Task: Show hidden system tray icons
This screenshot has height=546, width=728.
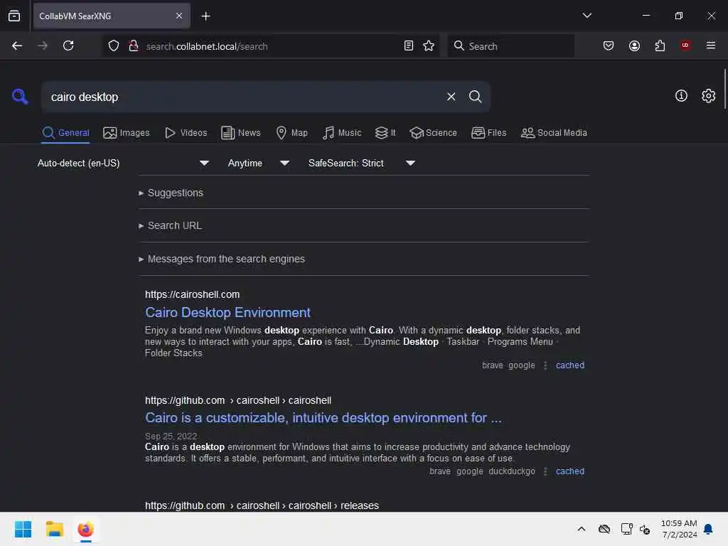Action: tap(582, 529)
